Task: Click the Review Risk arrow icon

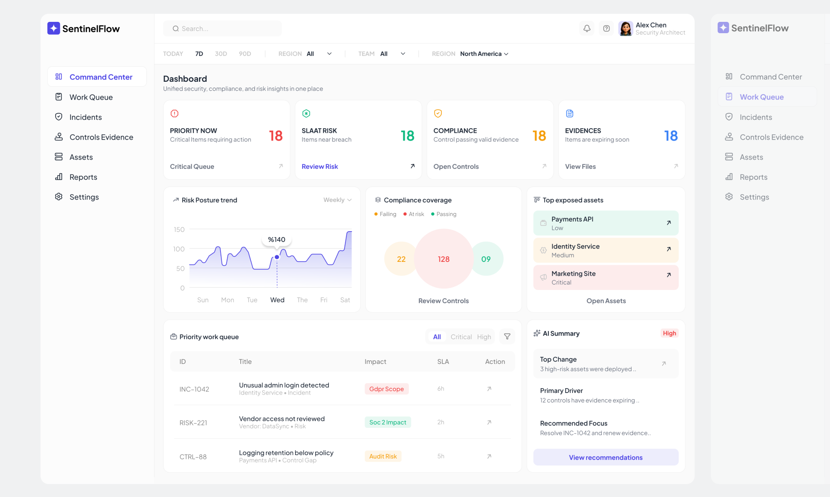Action: [x=412, y=166]
